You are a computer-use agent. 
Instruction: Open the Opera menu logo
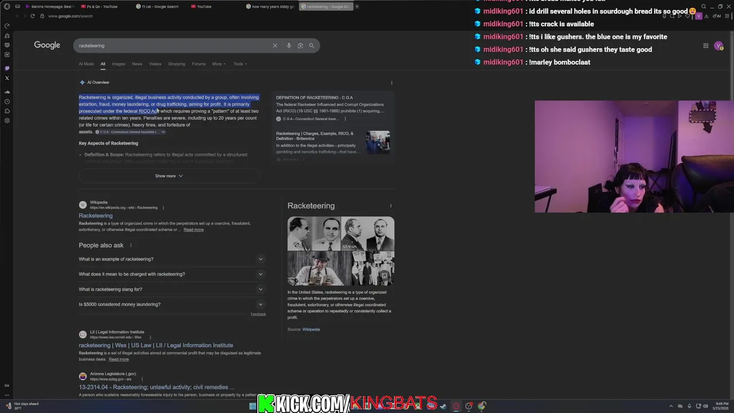tap(7, 6)
